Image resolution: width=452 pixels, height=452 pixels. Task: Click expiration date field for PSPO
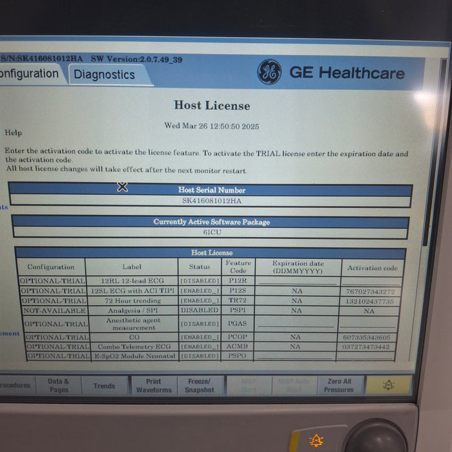[x=294, y=356]
